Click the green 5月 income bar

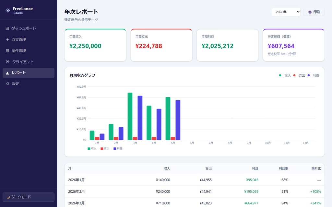[x=168, y=118]
